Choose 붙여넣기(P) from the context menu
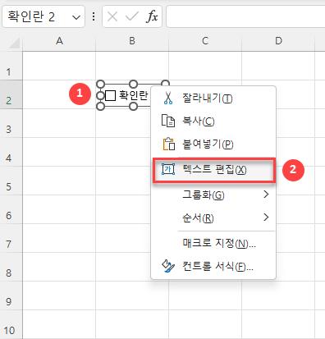This screenshot has height=339, width=325. click(x=213, y=144)
